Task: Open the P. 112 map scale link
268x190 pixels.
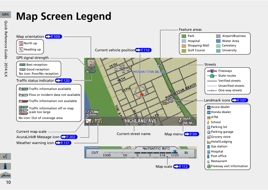Action: (181, 167)
